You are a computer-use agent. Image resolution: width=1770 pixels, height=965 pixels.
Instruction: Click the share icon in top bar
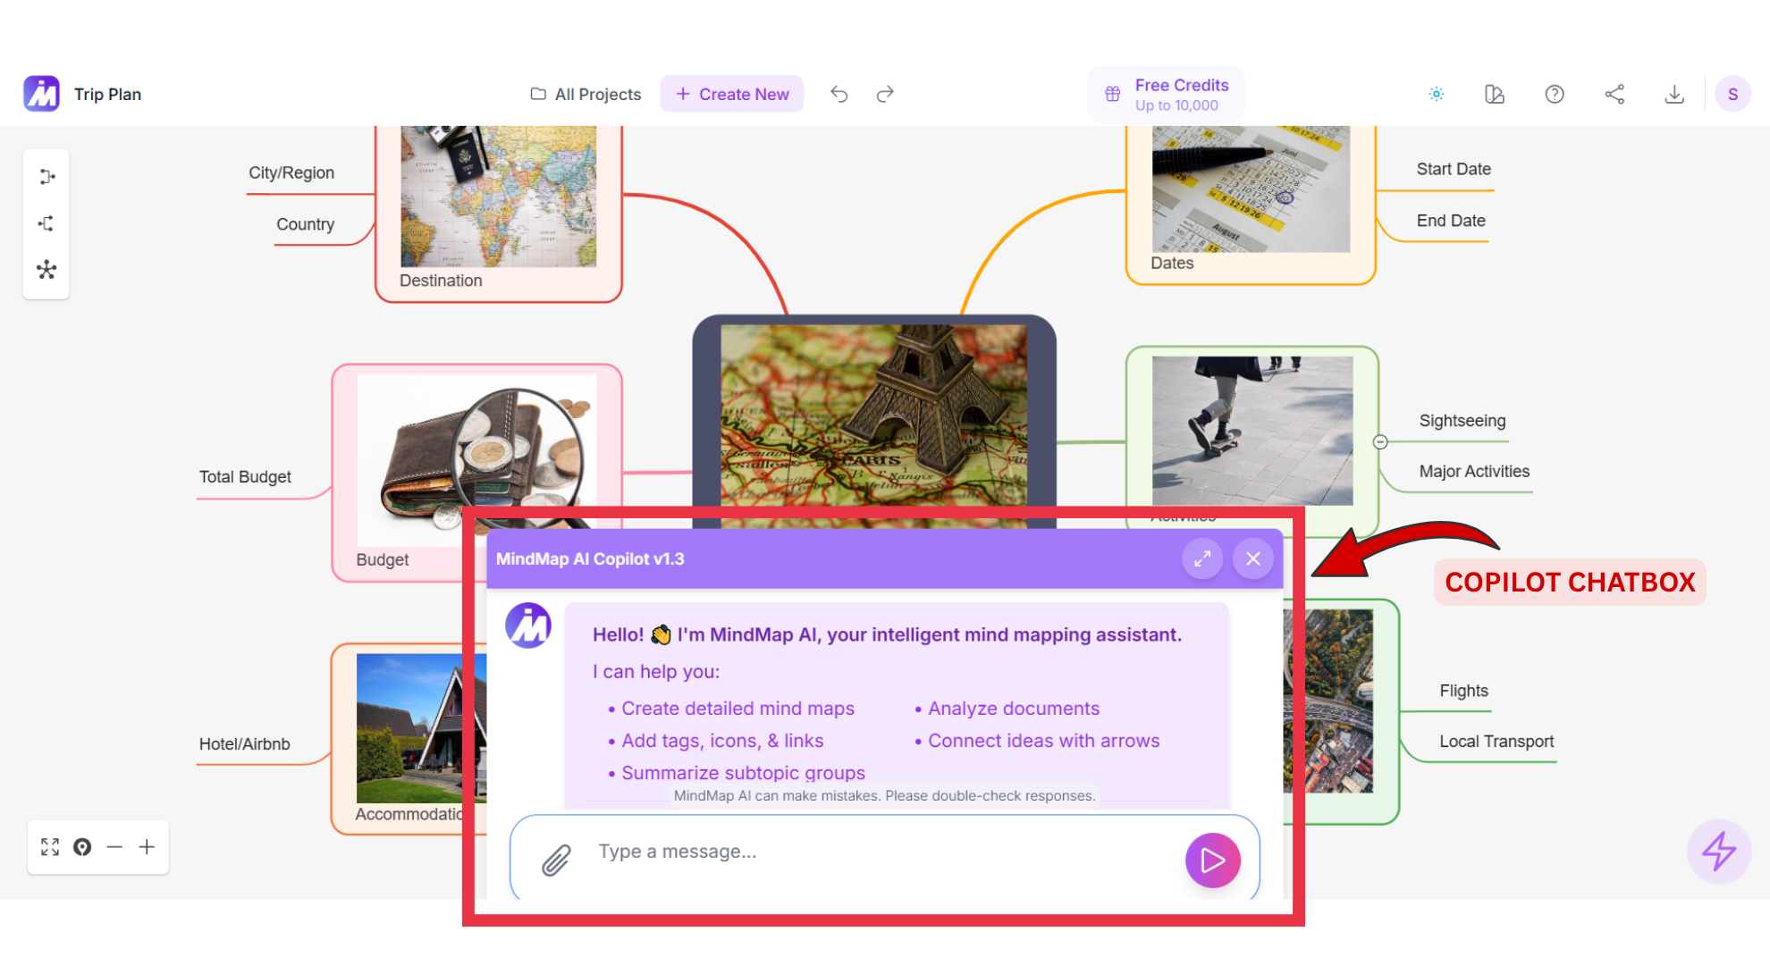pyautogui.click(x=1614, y=94)
